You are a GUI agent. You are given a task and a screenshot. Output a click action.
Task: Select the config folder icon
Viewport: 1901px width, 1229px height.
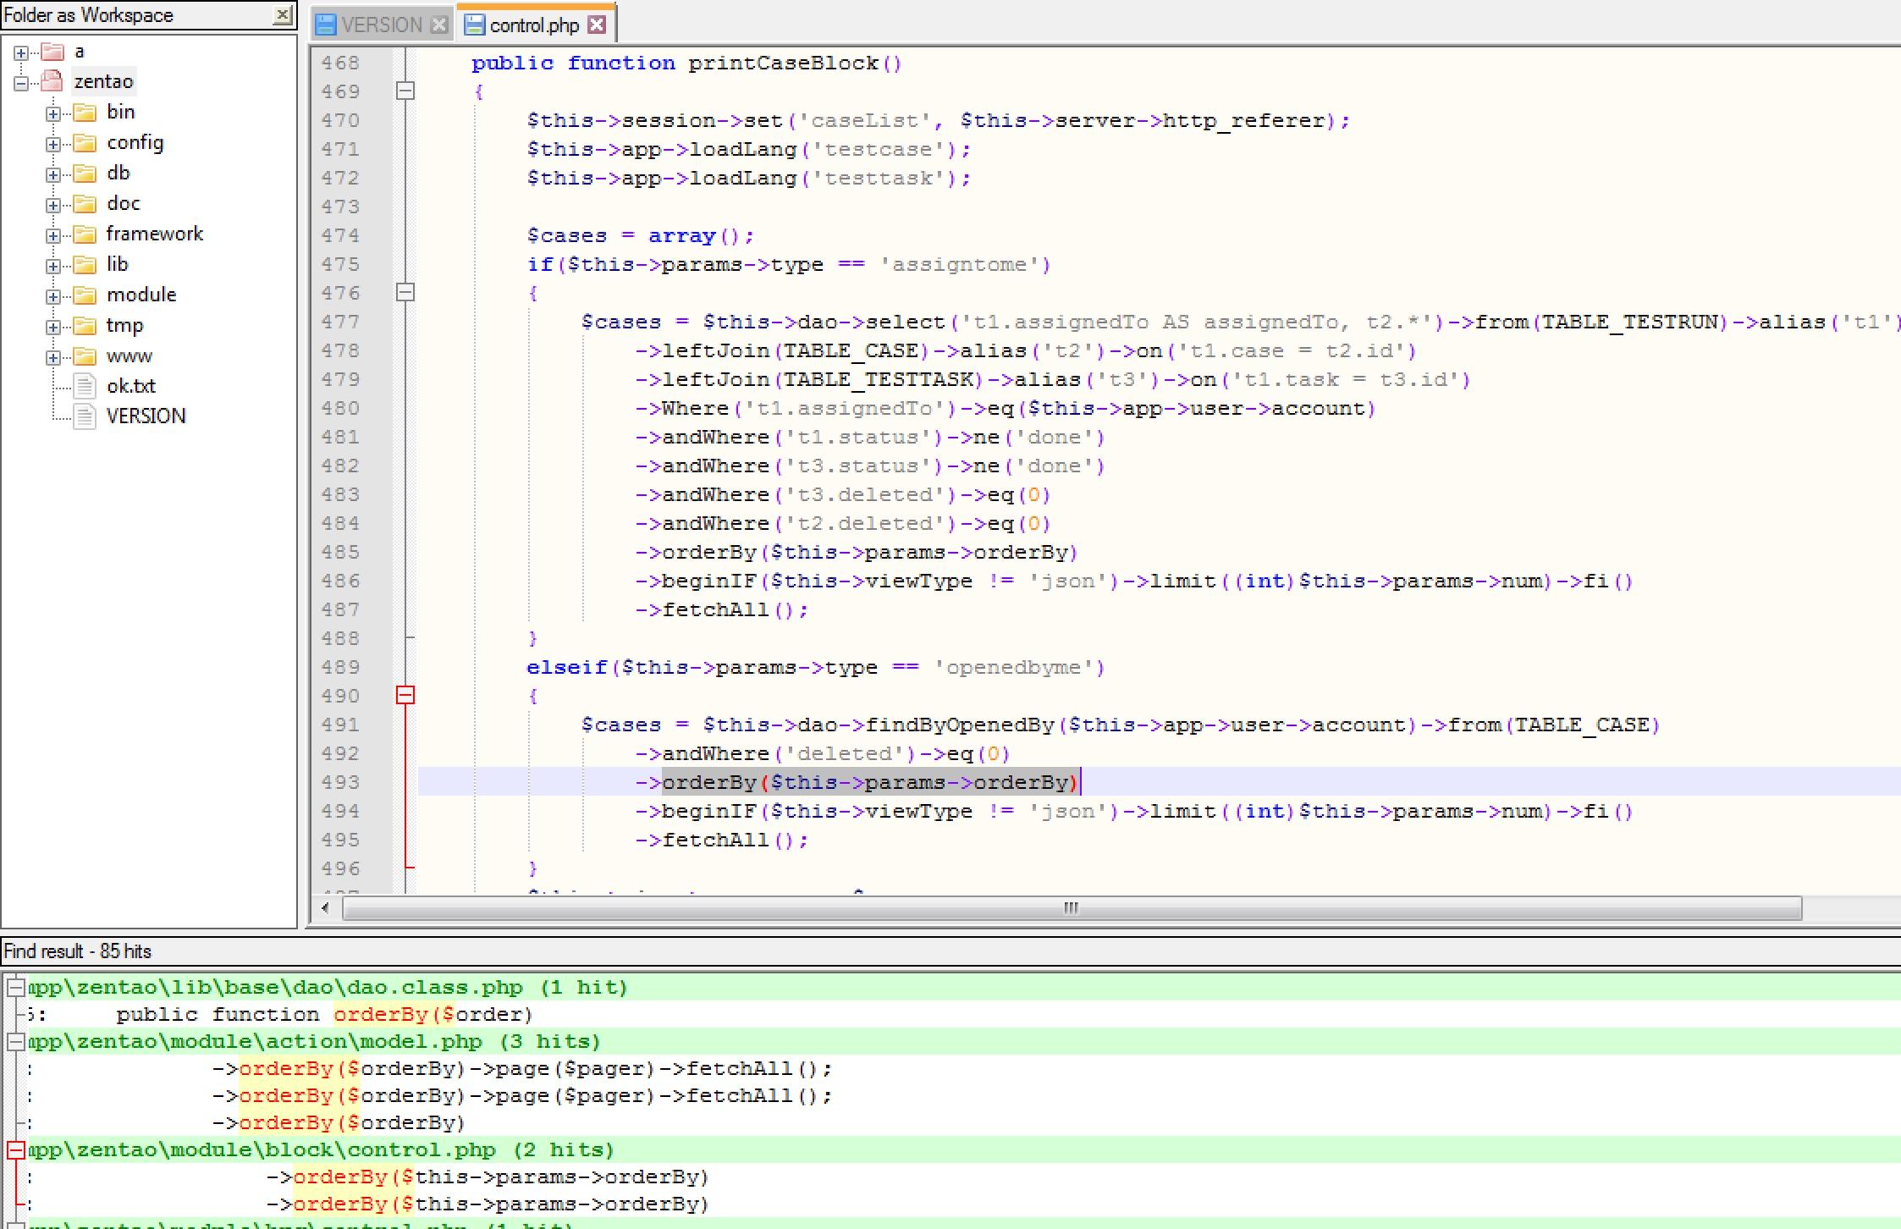click(x=85, y=143)
